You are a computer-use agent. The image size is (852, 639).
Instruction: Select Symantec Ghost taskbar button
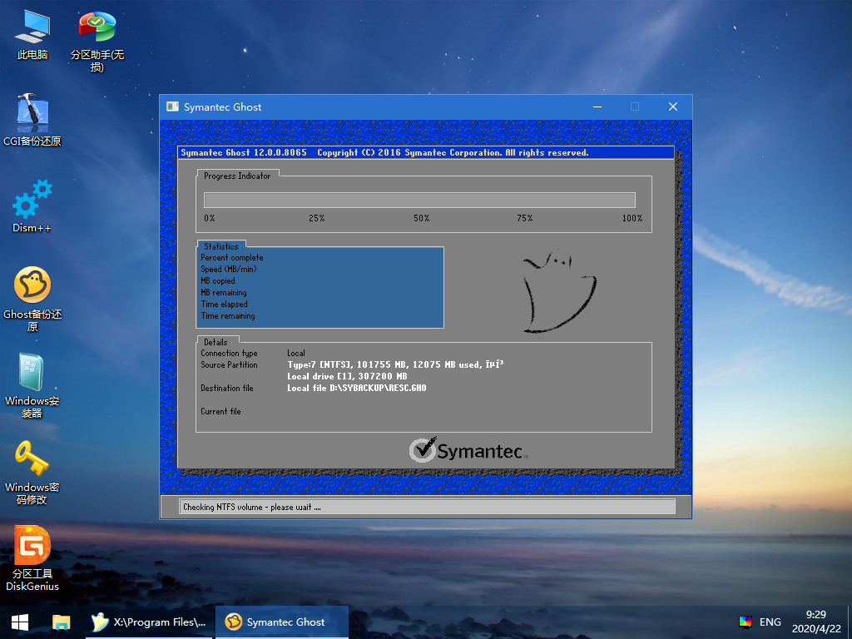point(281,622)
